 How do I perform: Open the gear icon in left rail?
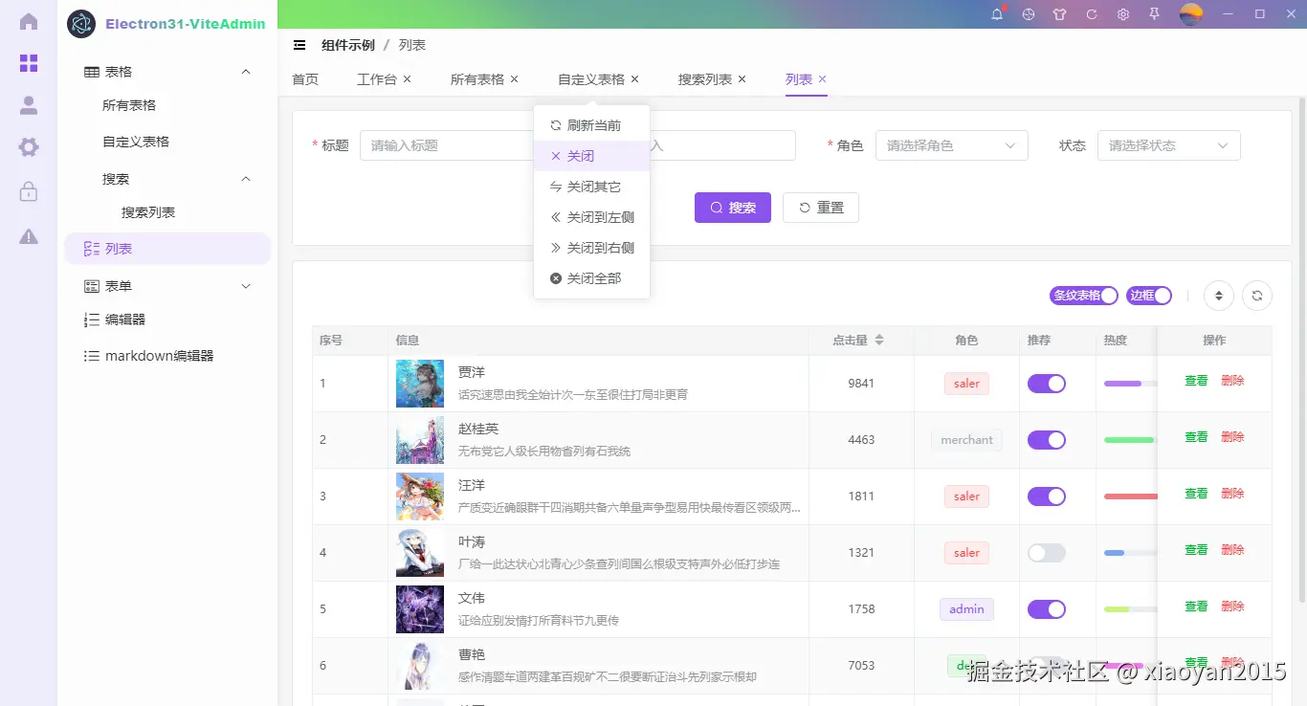pyautogui.click(x=29, y=147)
